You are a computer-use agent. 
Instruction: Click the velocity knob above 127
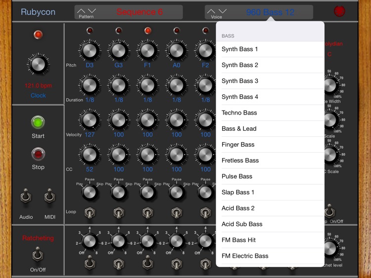pos(90,120)
